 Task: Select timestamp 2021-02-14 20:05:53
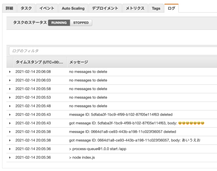[33, 97]
